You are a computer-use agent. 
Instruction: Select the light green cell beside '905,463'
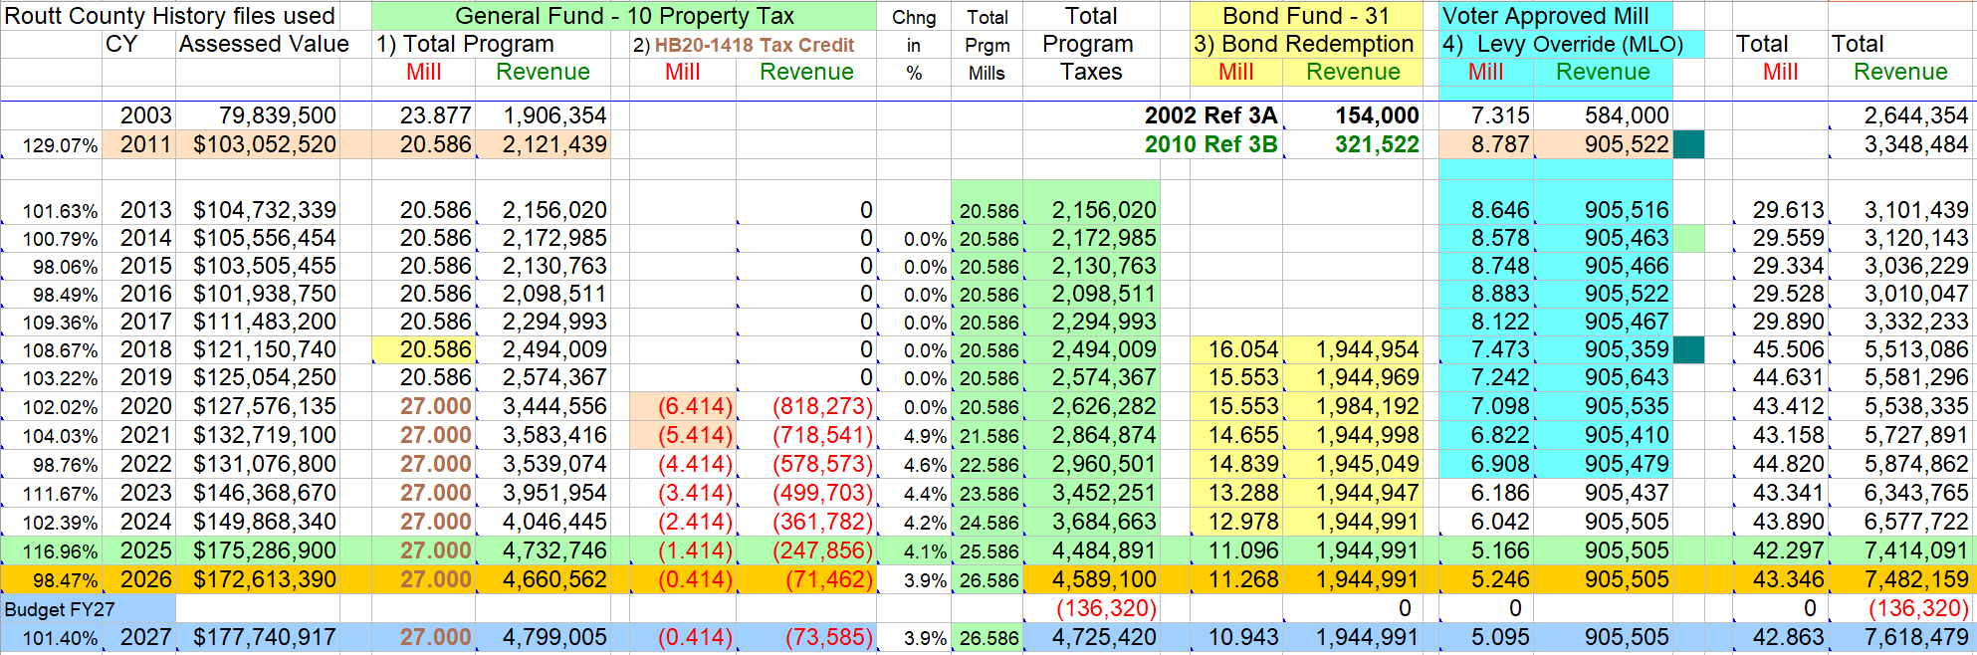pyautogui.click(x=1688, y=238)
